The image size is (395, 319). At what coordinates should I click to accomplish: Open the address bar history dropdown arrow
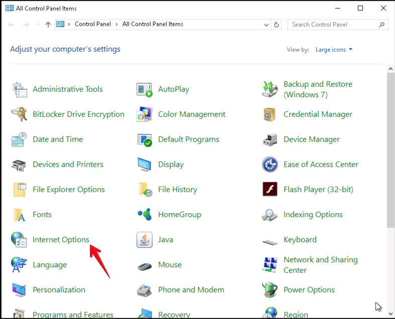tap(266, 25)
